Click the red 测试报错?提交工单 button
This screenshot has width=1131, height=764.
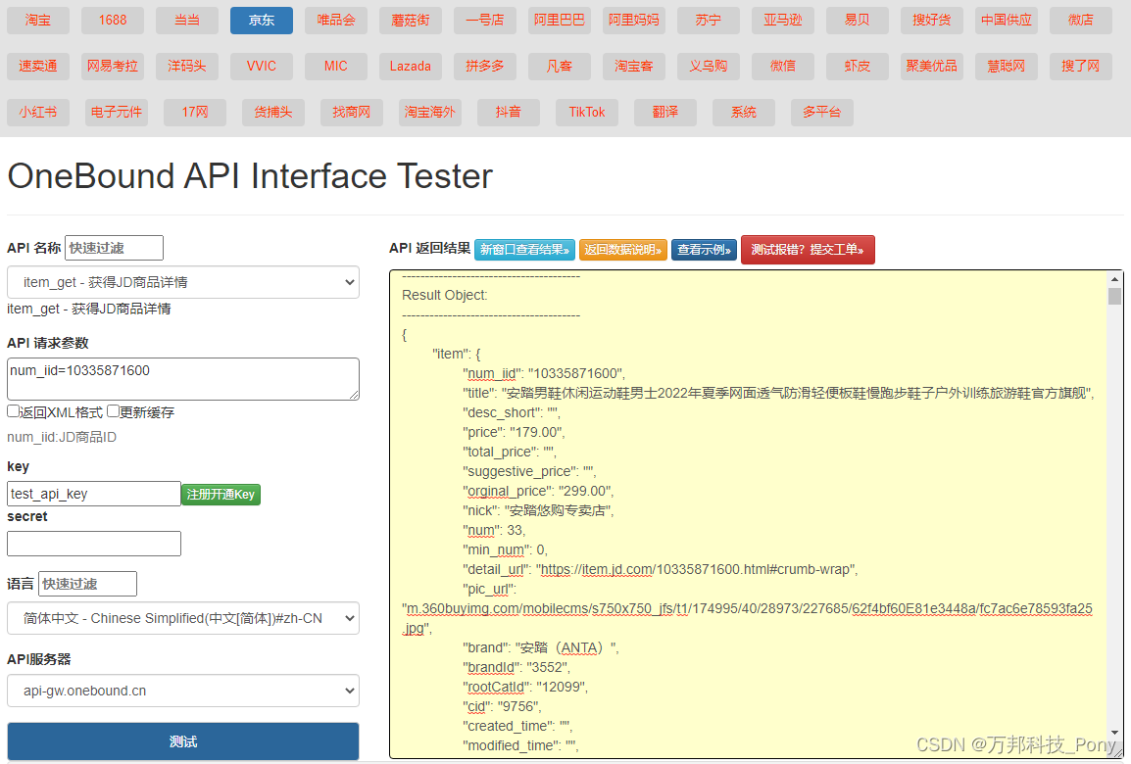[808, 250]
